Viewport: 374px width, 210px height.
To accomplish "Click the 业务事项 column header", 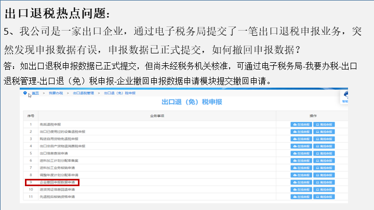I will (x=157, y=116).
